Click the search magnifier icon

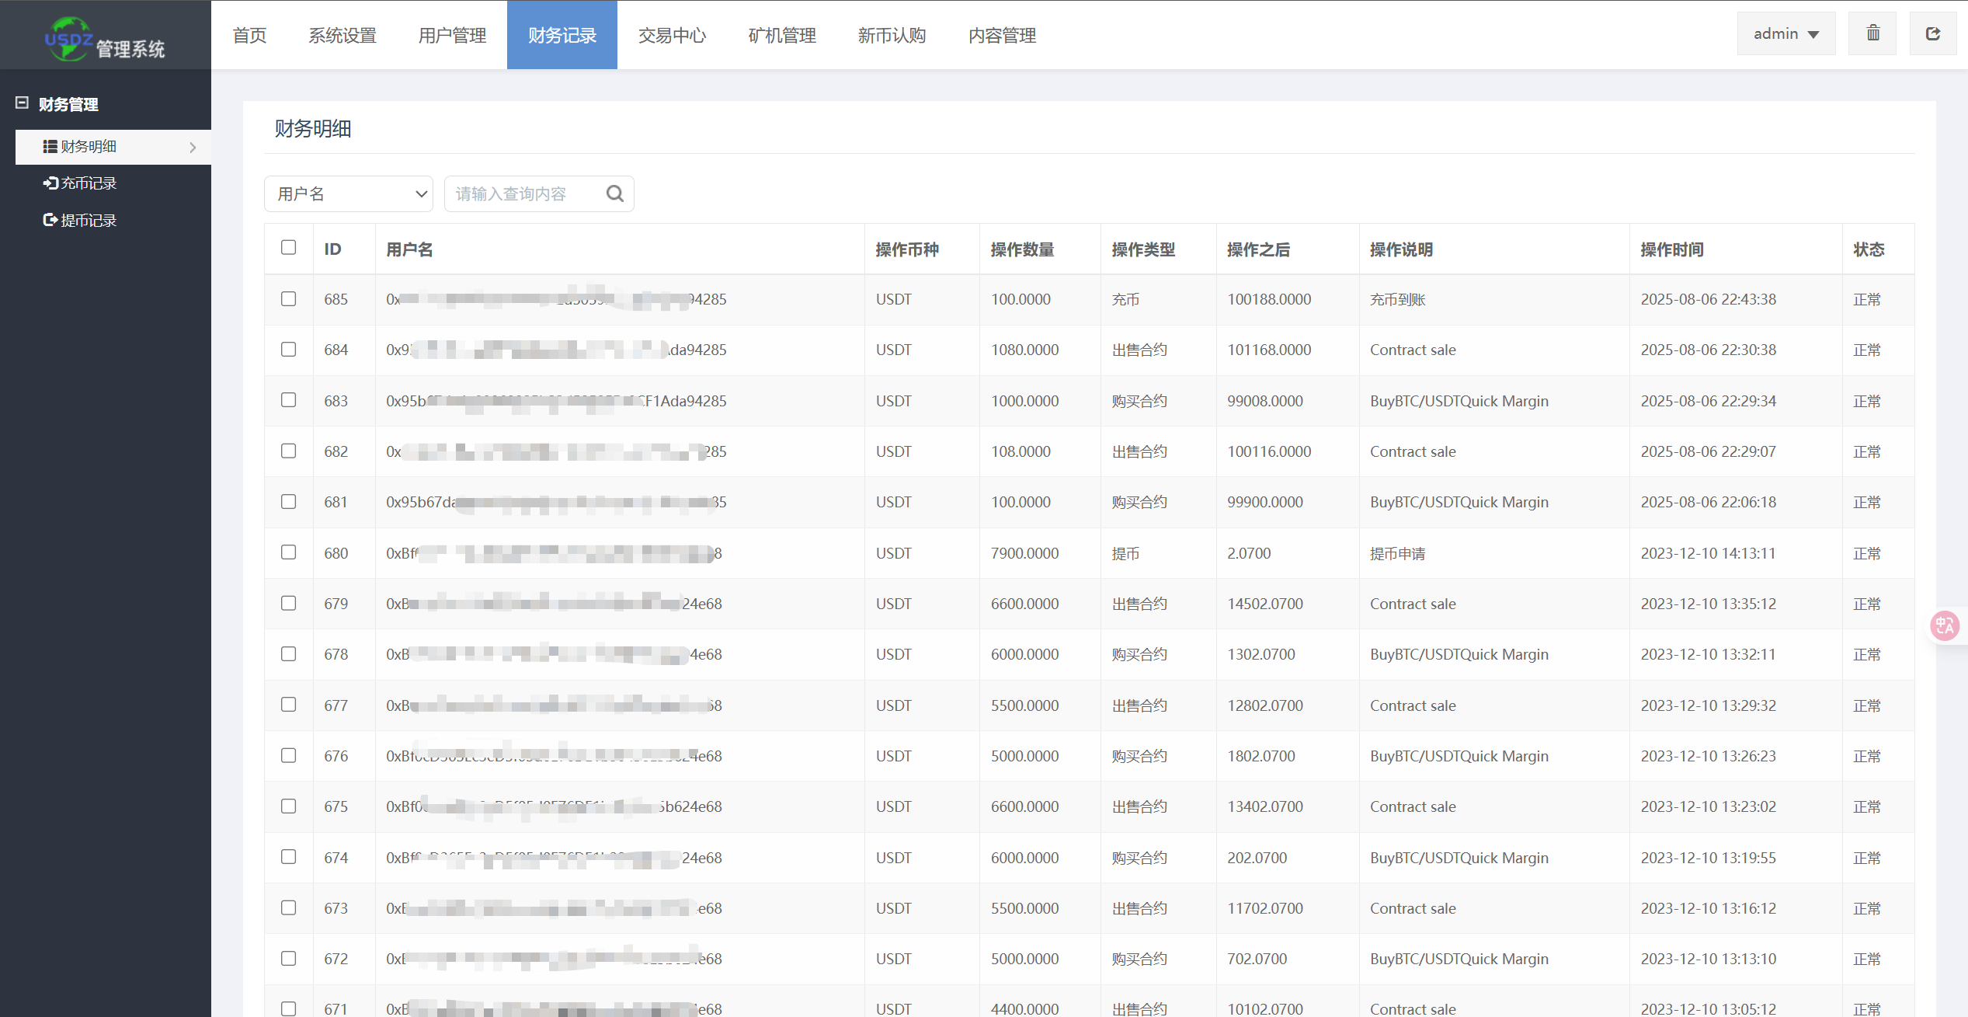coord(614,193)
